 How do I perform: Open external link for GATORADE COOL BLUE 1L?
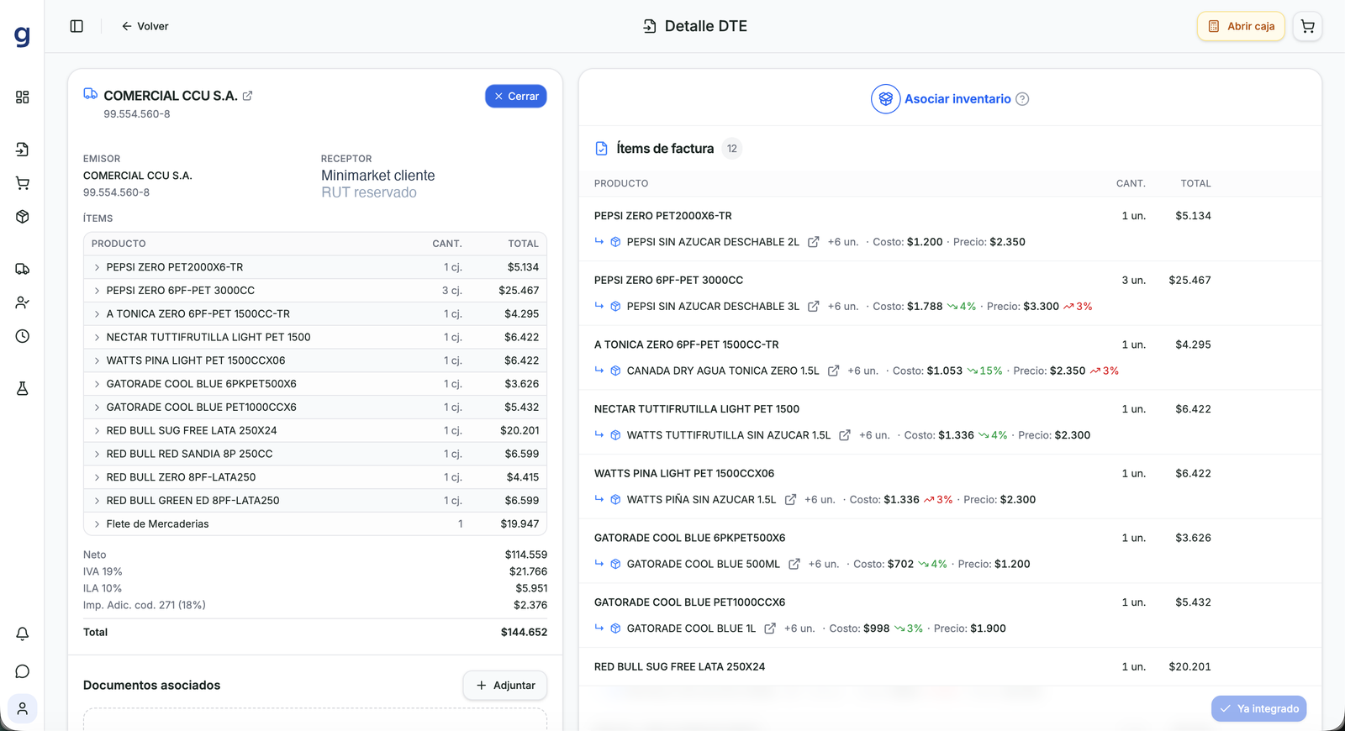[769, 628]
